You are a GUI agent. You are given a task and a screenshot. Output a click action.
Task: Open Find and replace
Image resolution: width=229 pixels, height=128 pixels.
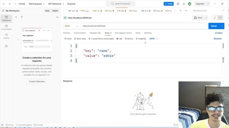[x=24, y=125]
